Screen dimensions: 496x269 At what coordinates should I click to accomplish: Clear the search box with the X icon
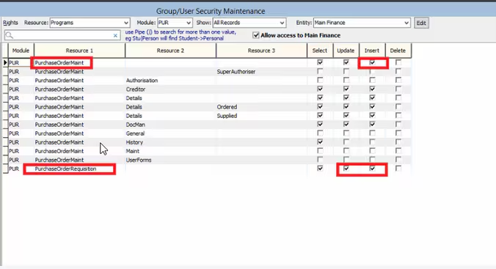115,35
